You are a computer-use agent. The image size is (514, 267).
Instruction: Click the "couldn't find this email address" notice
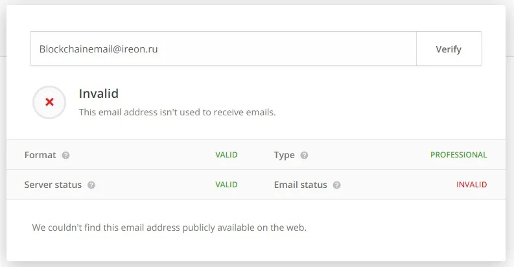point(169,228)
